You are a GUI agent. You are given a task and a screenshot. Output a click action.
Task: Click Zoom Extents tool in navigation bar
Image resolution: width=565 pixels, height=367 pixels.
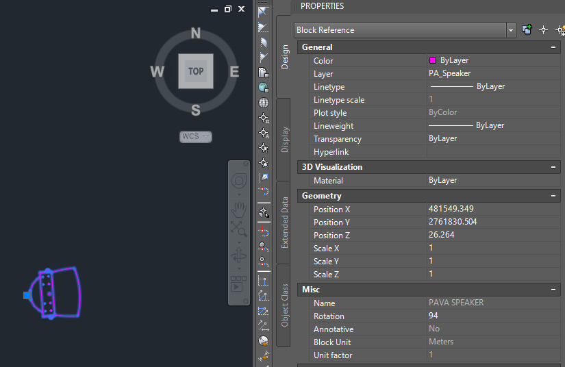pyautogui.click(x=238, y=228)
